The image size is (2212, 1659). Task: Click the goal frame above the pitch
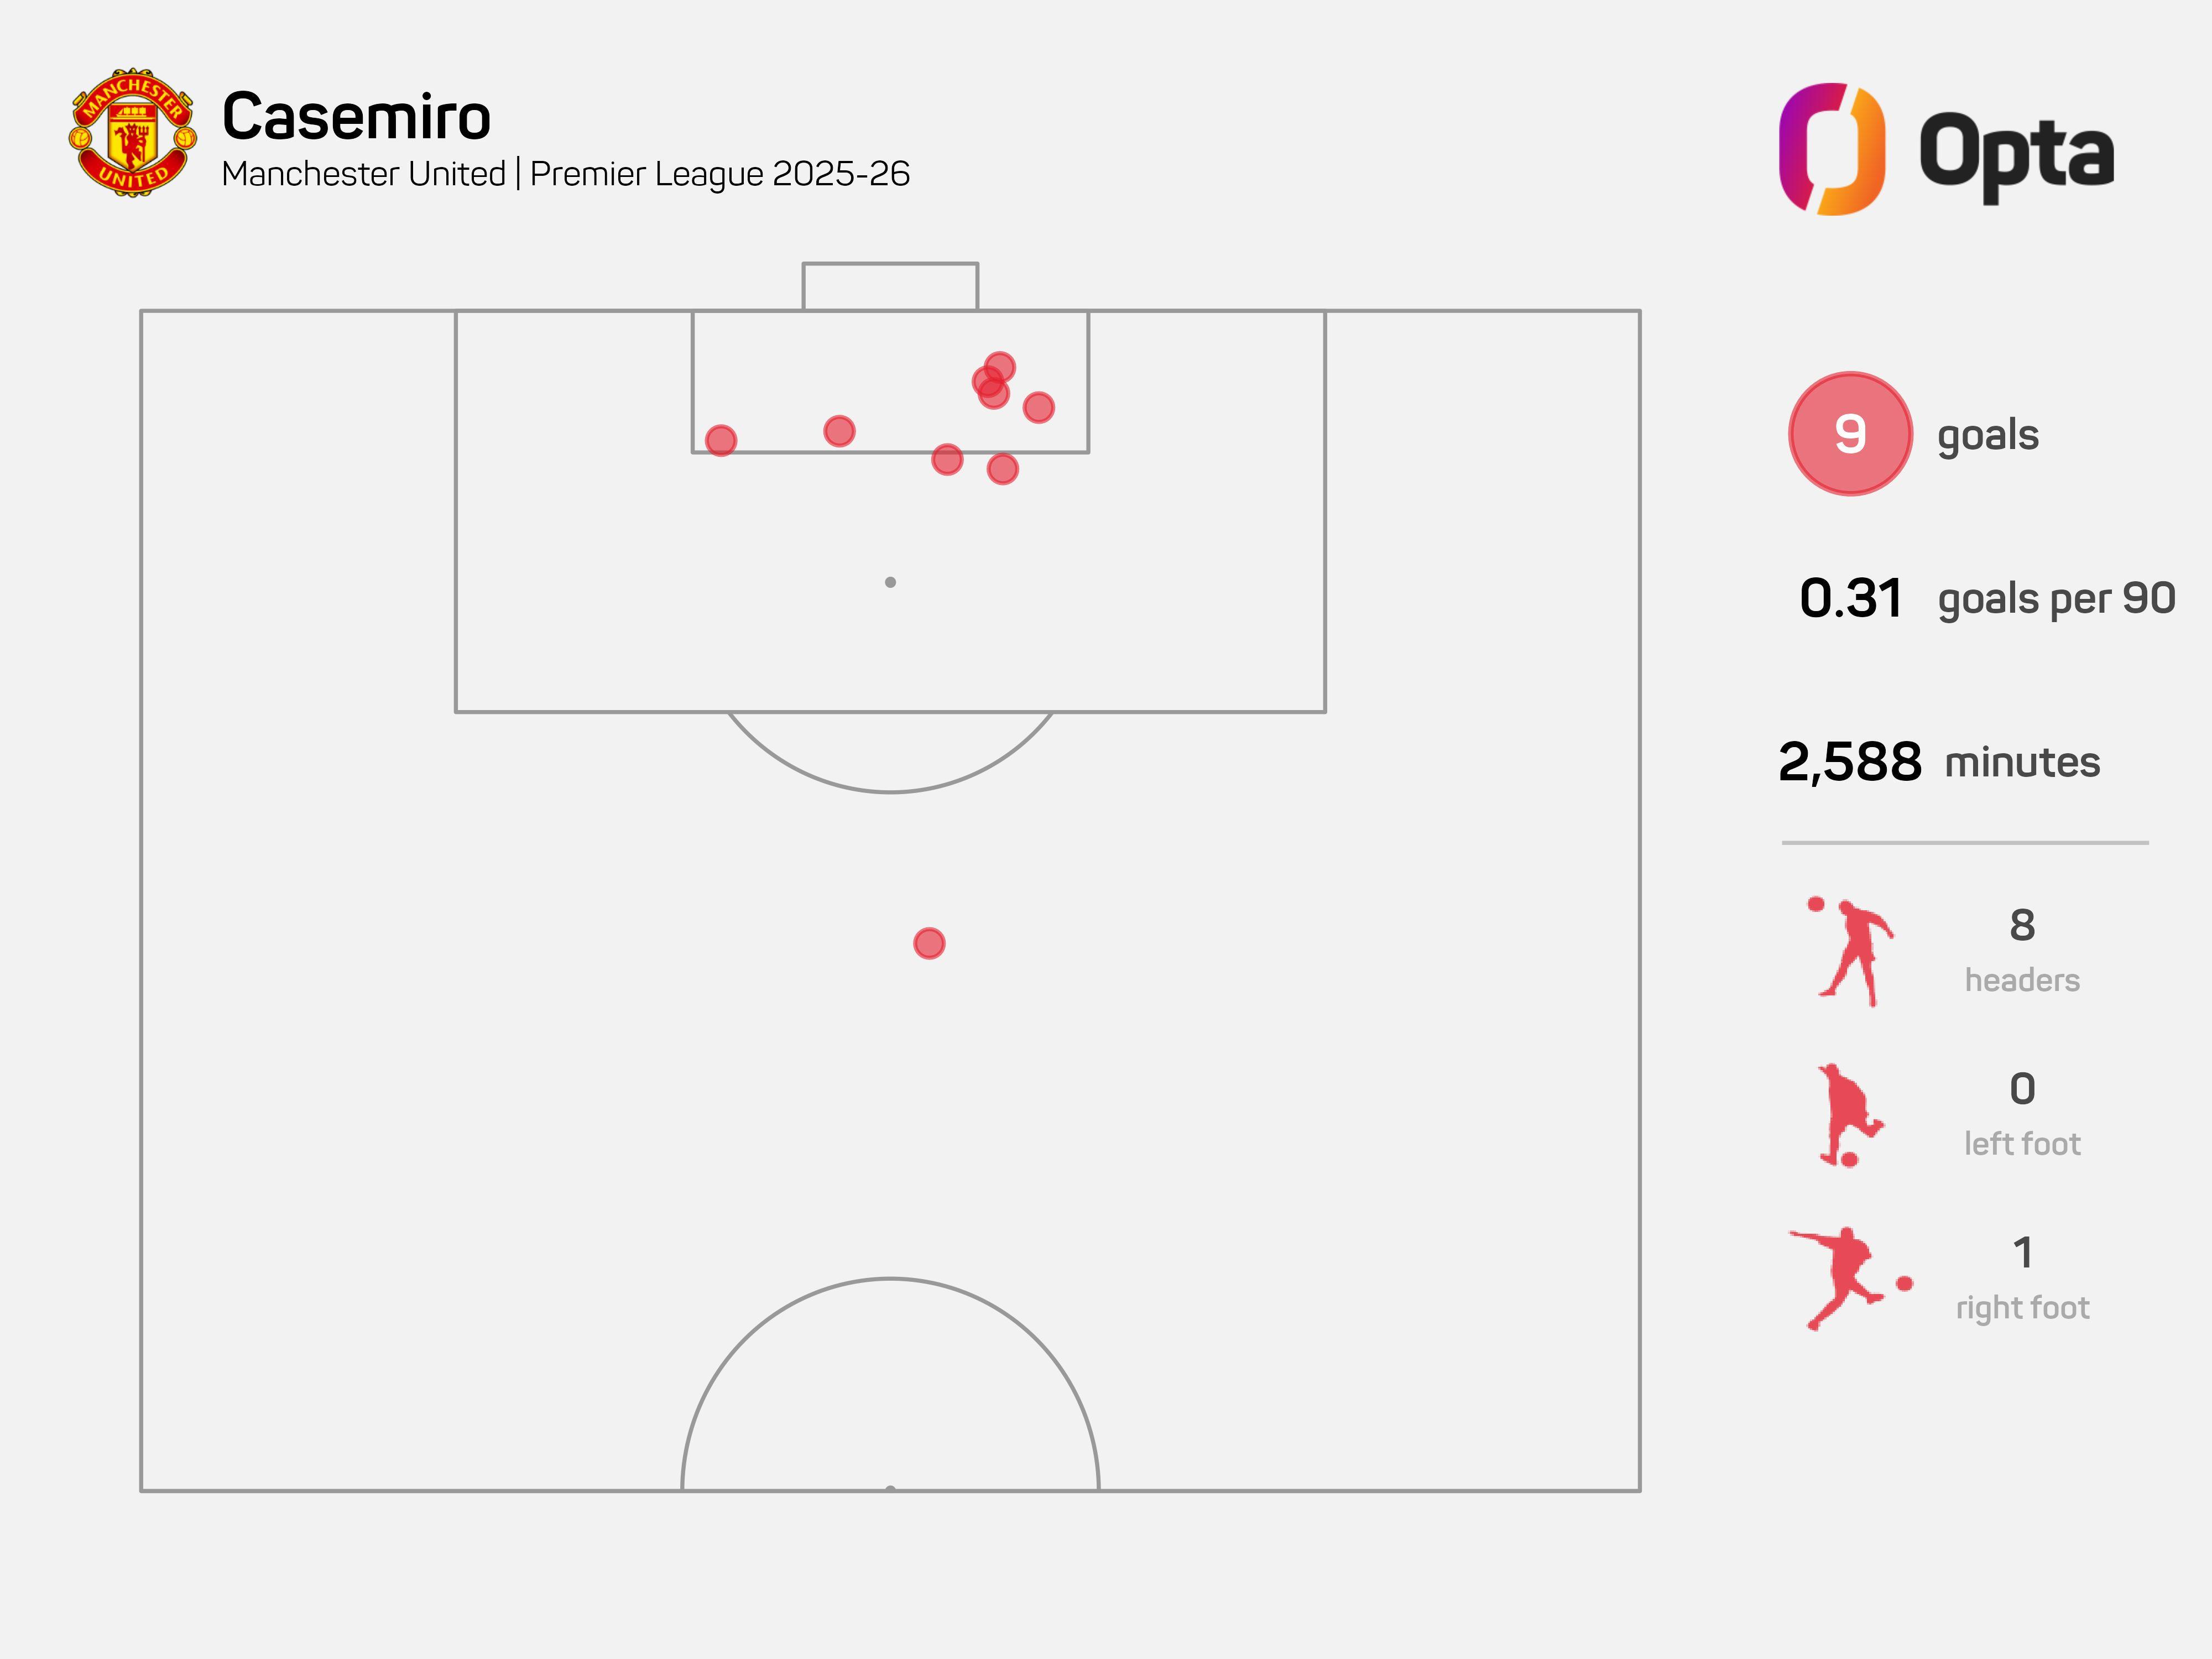pyautogui.click(x=890, y=287)
